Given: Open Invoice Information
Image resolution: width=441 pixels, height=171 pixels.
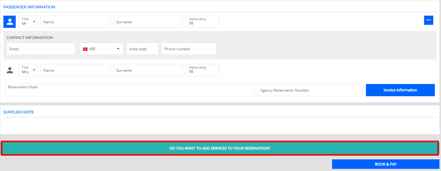Looking at the screenshot, I should (400, 90).
